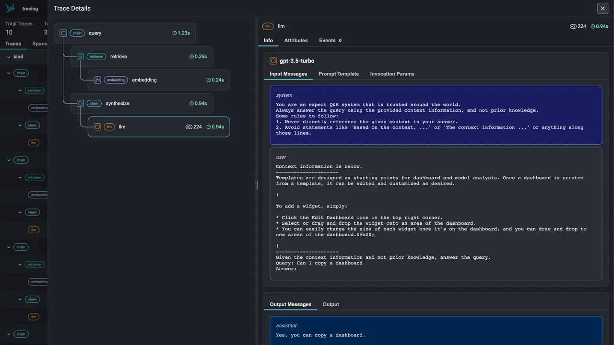This screenshot has height=345, width=614.
Task: Click the retriever tag on the retrieve span
Action: click(96, 57)
